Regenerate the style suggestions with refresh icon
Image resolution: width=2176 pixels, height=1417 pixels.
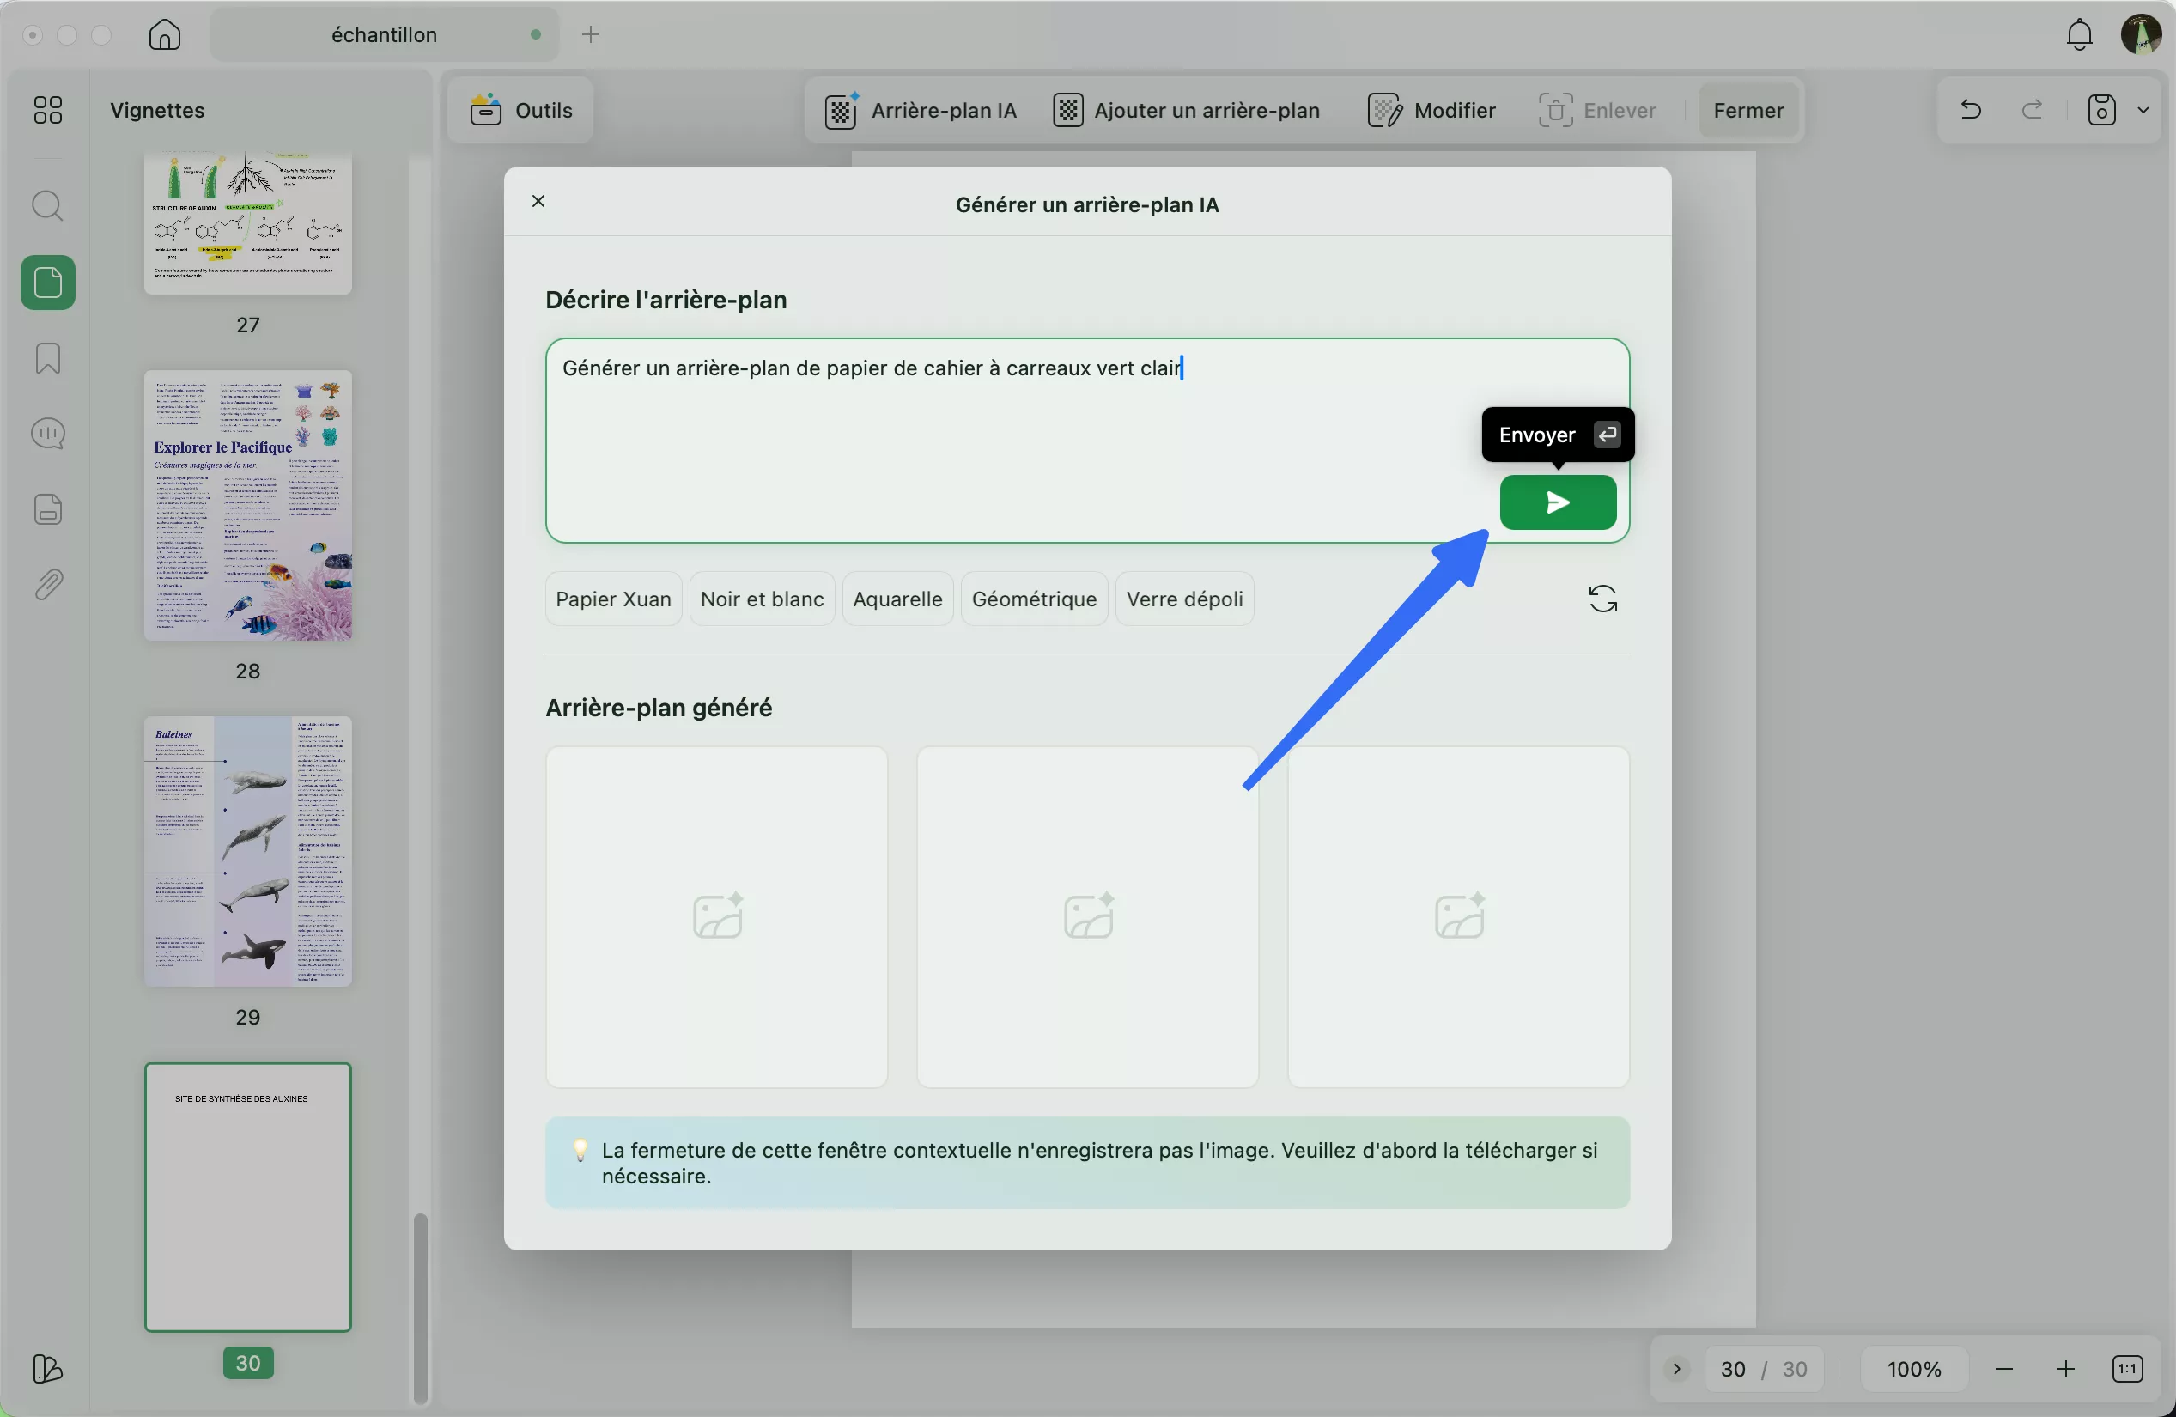1602,598
